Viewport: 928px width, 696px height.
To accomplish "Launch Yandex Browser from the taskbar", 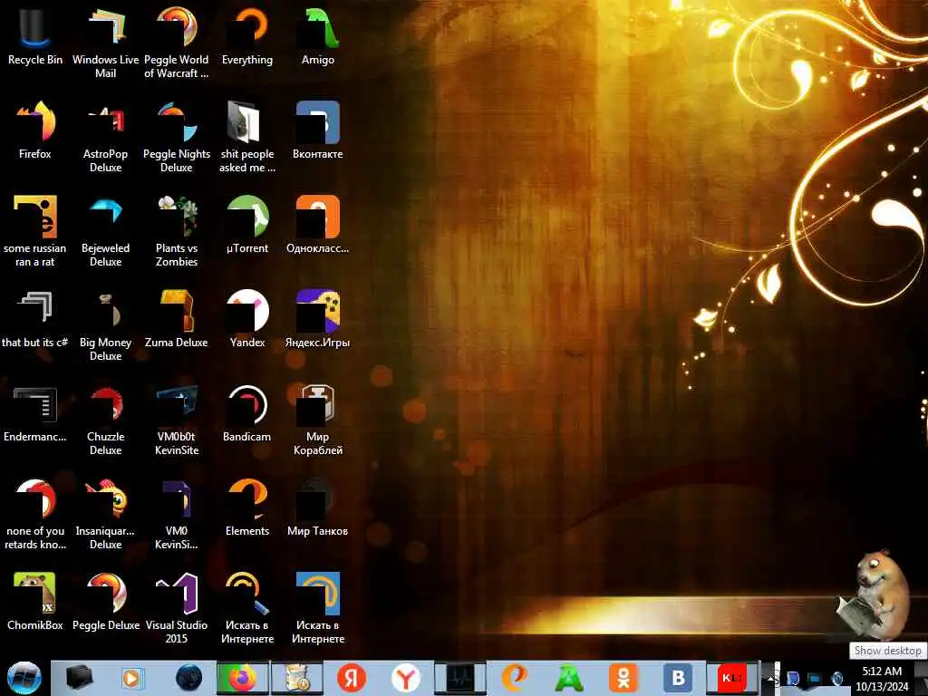I will (405, 678).
